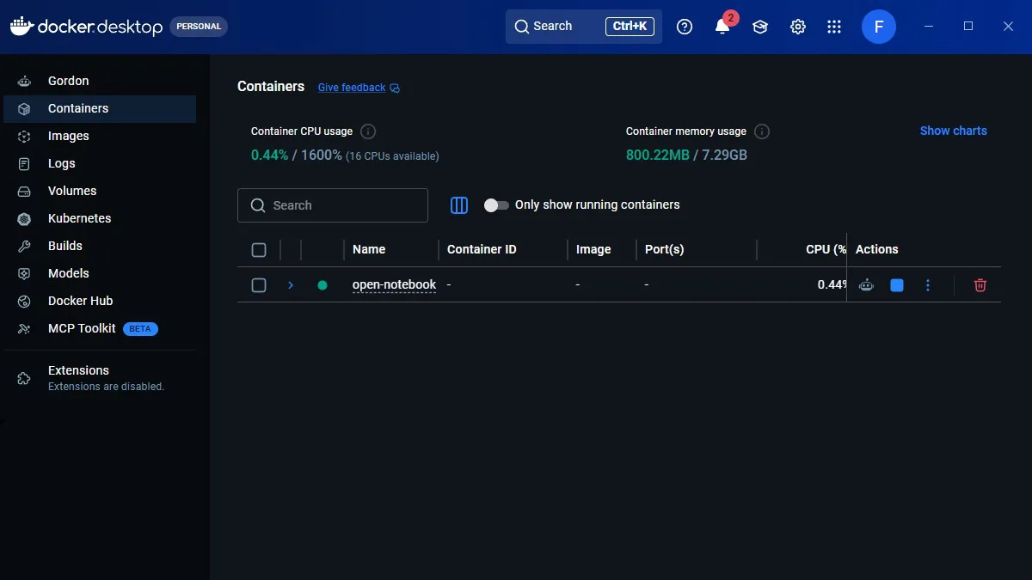Open the Volumes section
This screenshot has width=1032, height=580.
pyautogui.click(x=100, y=191)
